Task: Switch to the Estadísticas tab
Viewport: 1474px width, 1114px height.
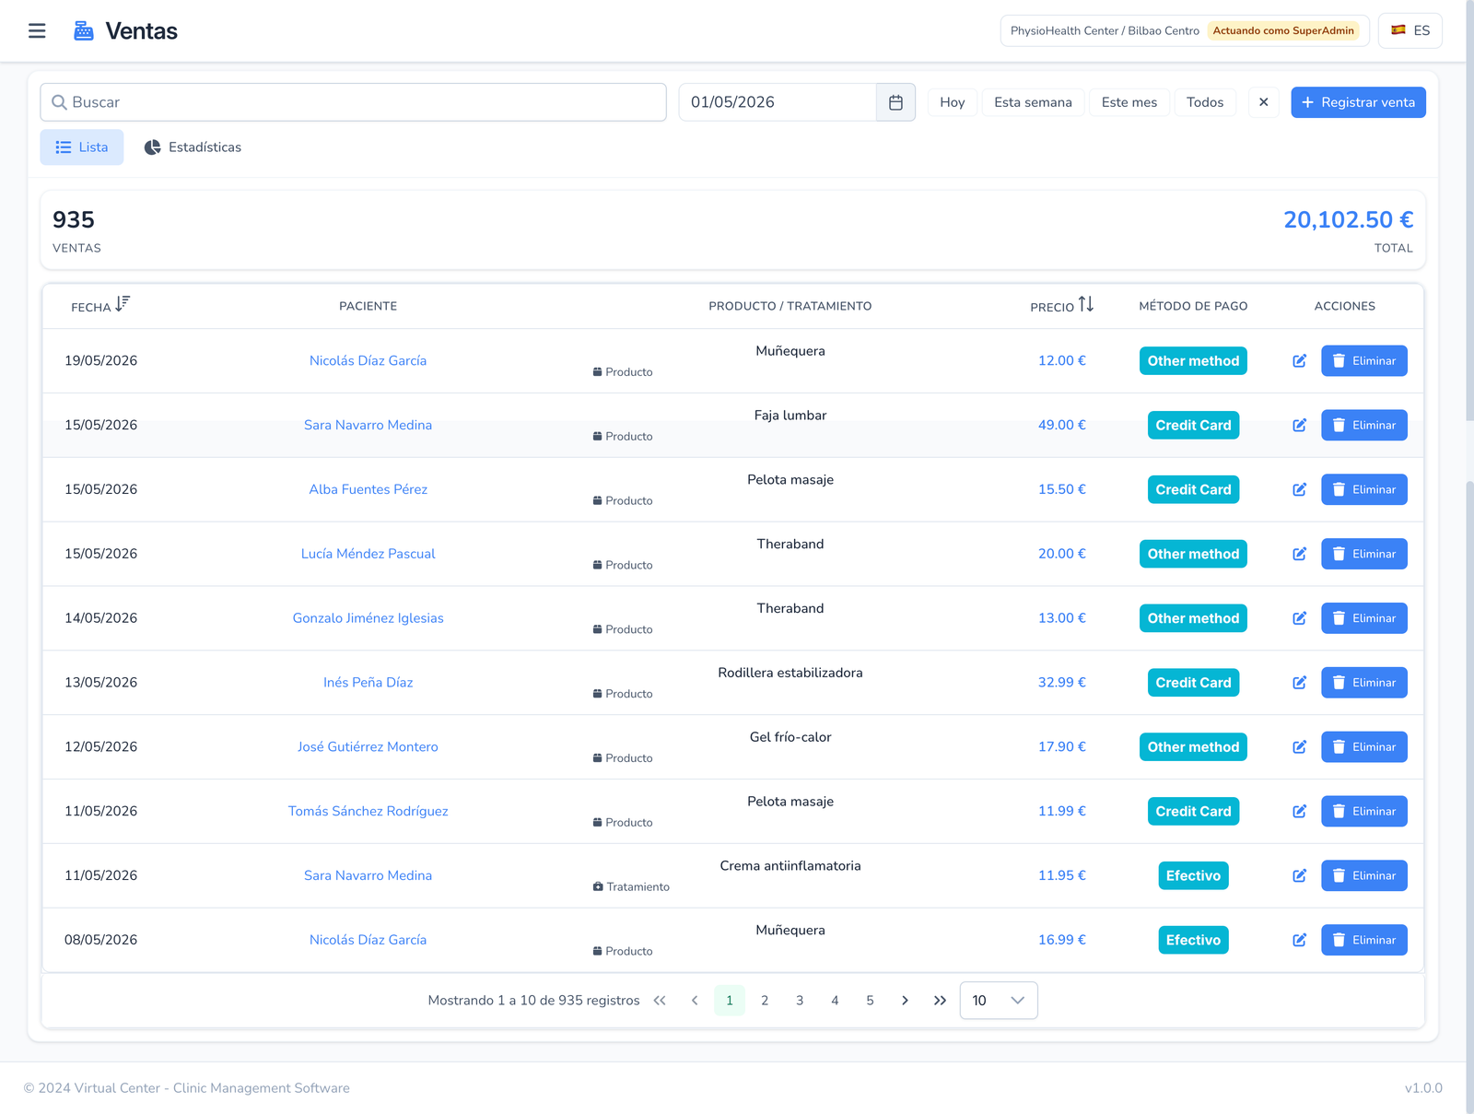Action: coord(193,147)
